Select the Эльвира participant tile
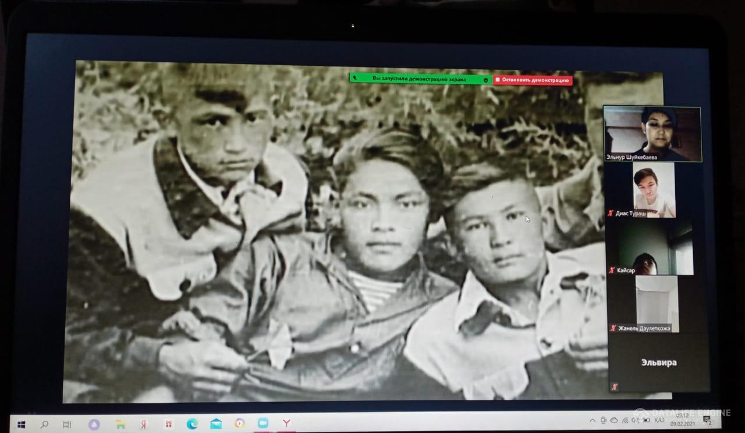This screenshot has height=433, width=745. click(x=658, y=363)
